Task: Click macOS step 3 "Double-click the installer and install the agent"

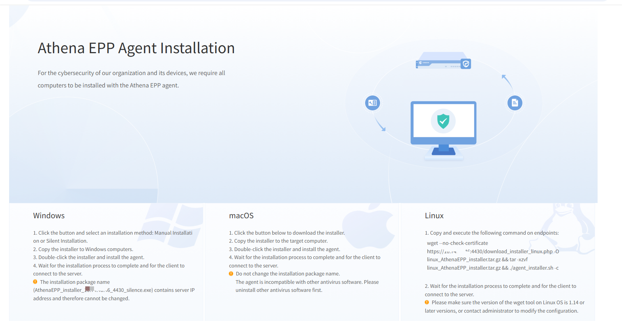Action: coord(285,249)
